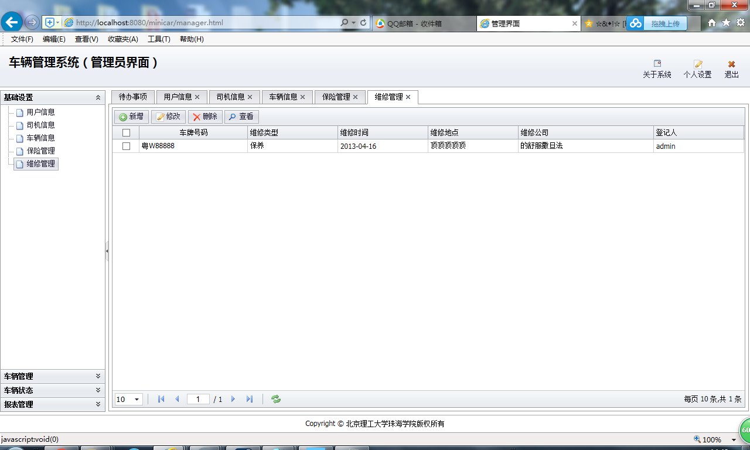Switch to the 保险管理 tab
Viewport: 750px width, 450px height.
click(x=335, y=97)
